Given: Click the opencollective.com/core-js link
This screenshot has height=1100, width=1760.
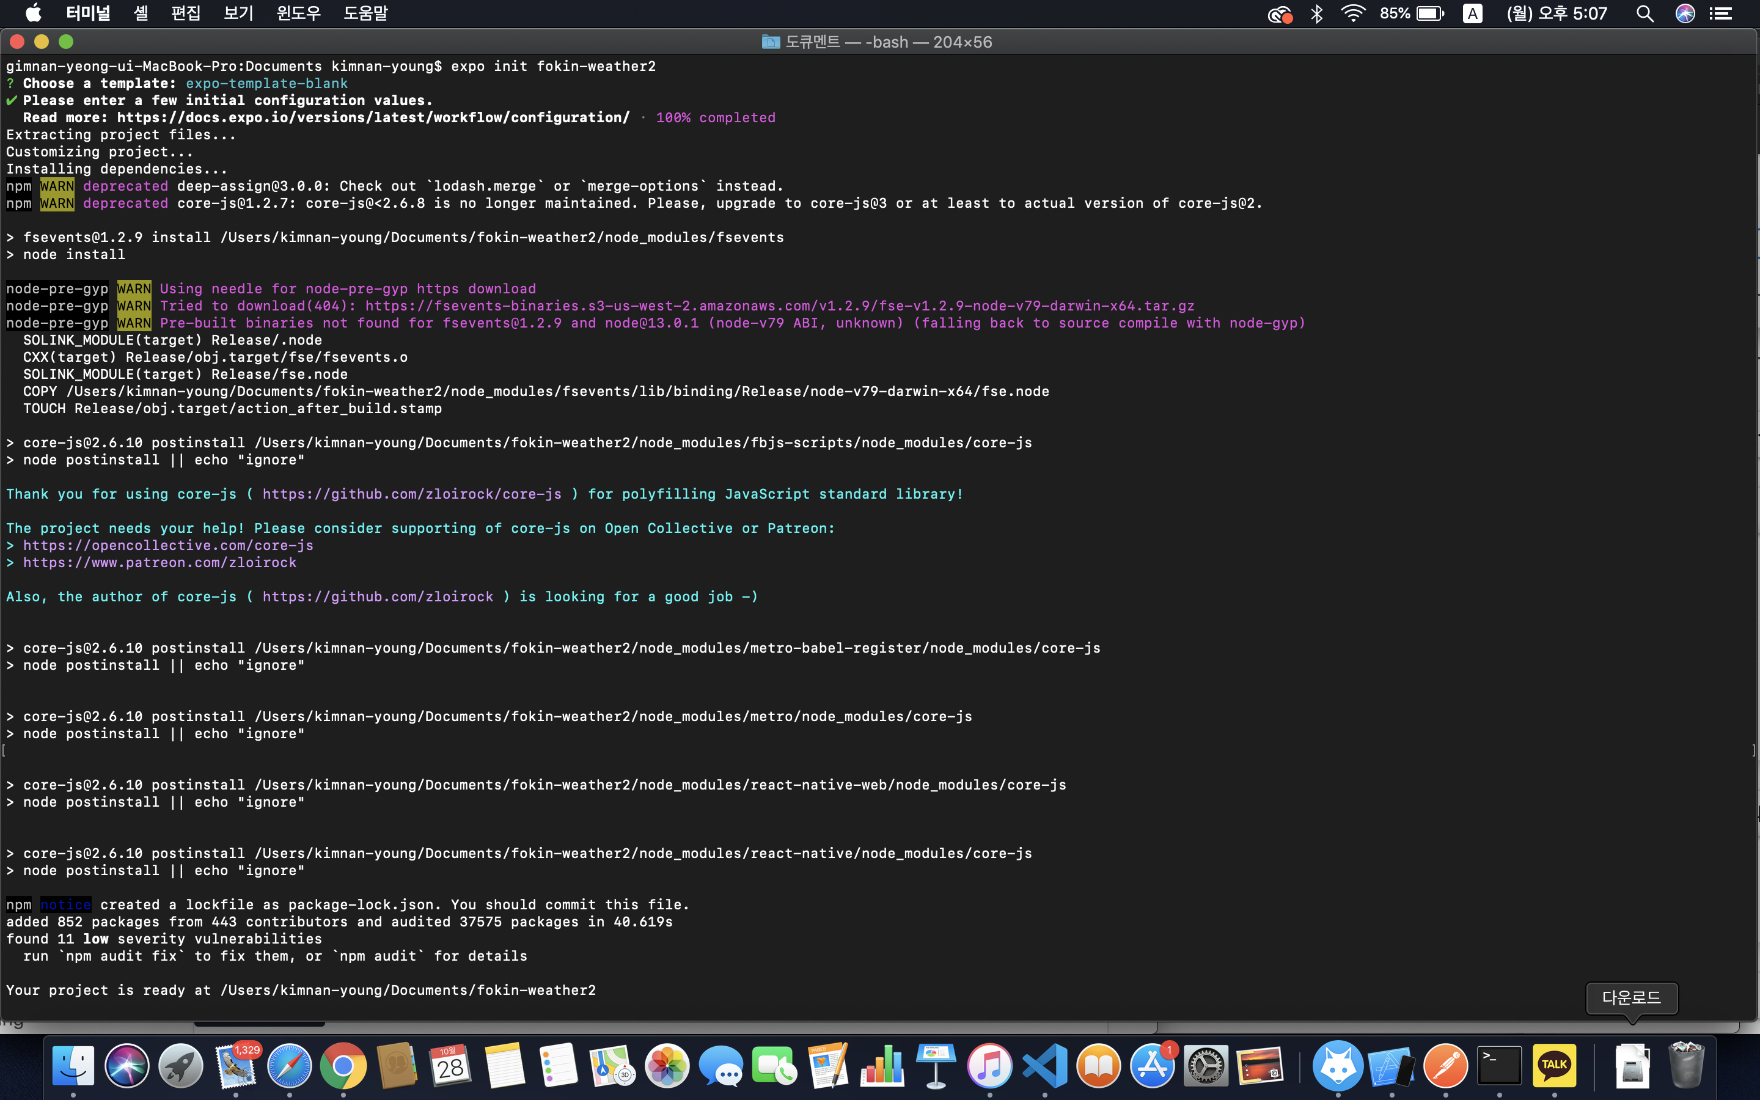Looking at the screenshot, I should point(168,546).
